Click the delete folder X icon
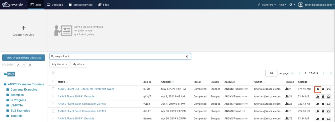This screenshot has height=122, width=335. [x=30, y=65]
